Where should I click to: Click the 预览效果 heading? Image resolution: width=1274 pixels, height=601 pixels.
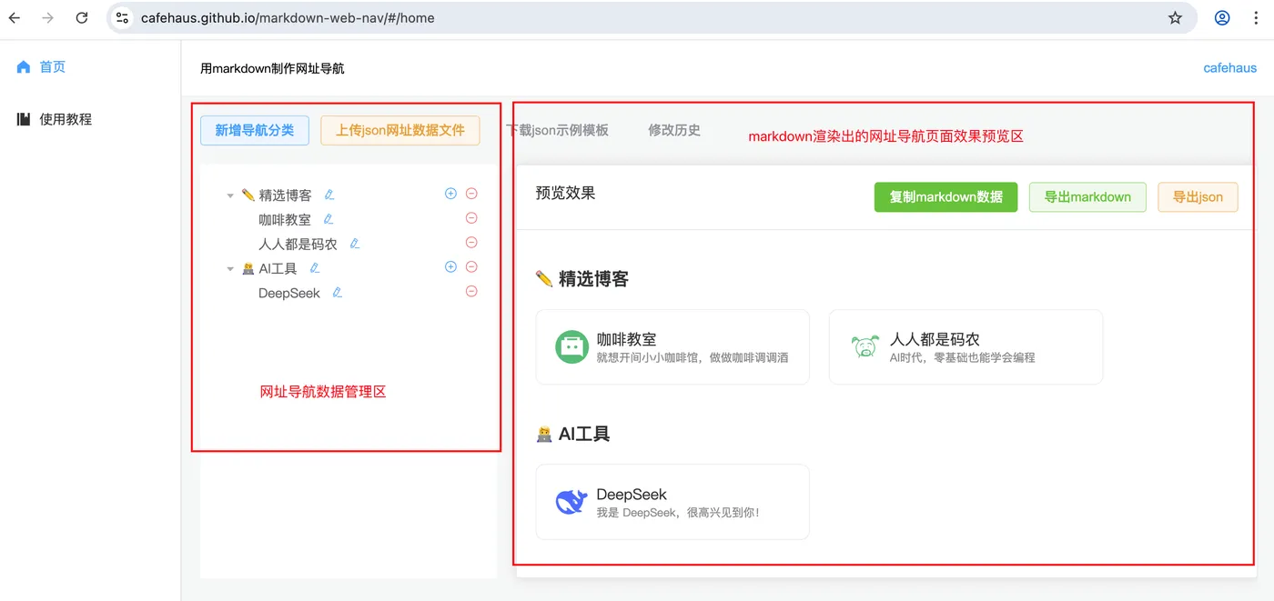coord(565,193)
